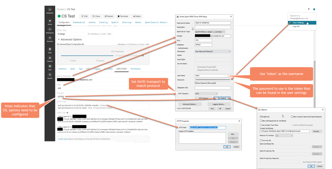
Task: Open the Thrift Transport dropdown
Action: coord(206,93)
